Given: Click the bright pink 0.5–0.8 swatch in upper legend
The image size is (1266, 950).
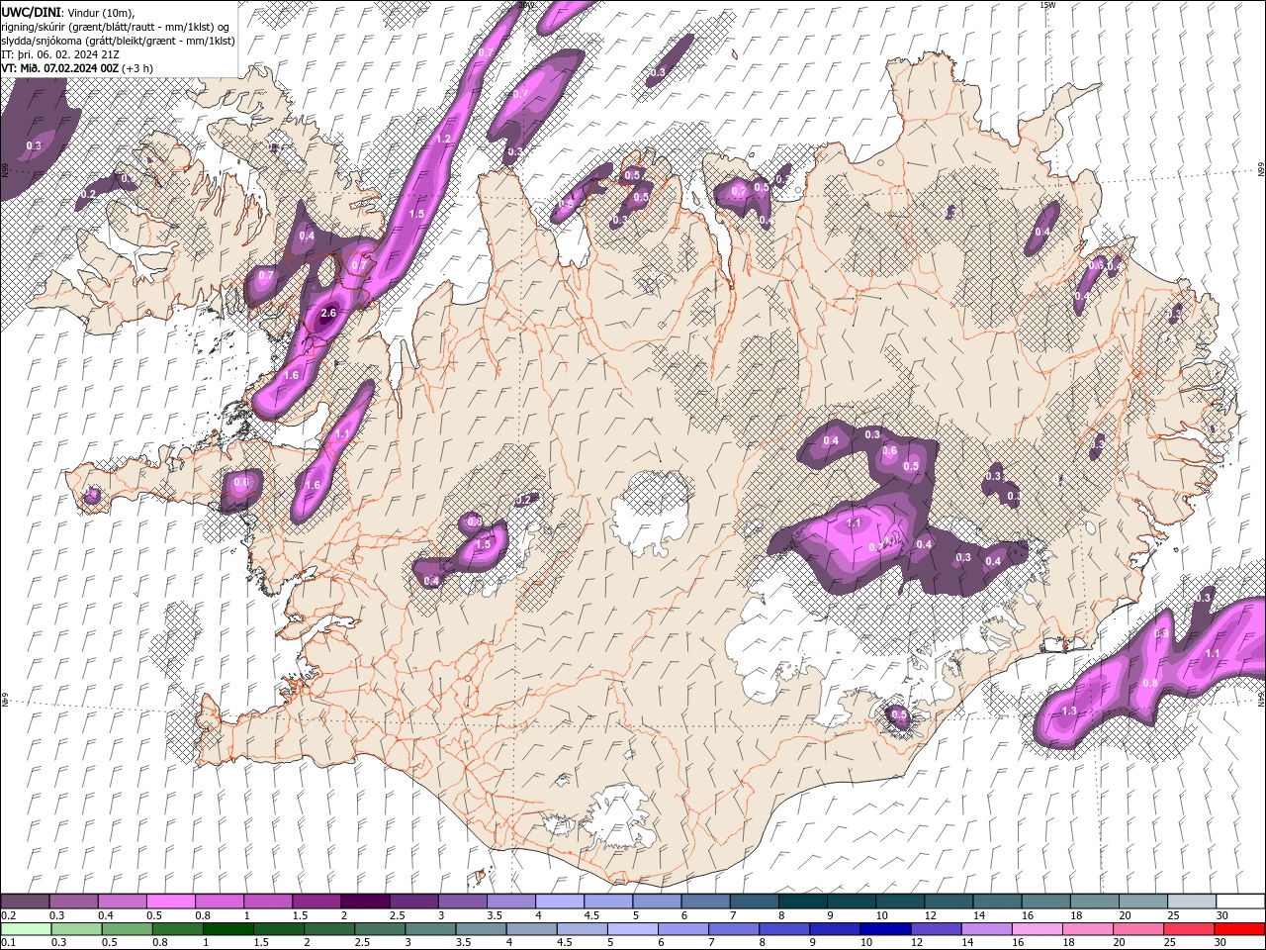Looking at the screenshot, I should pos(170,902).
